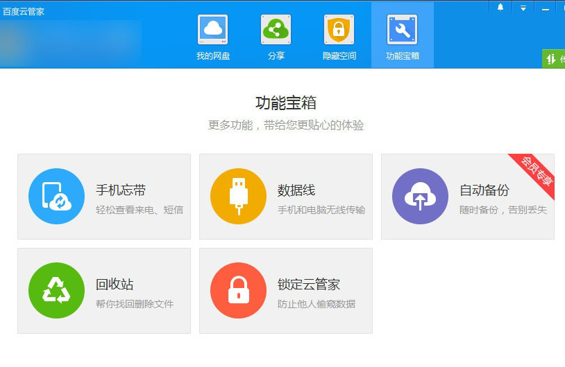
Task: Open the green transfer list button
Action: click(554, 59)
